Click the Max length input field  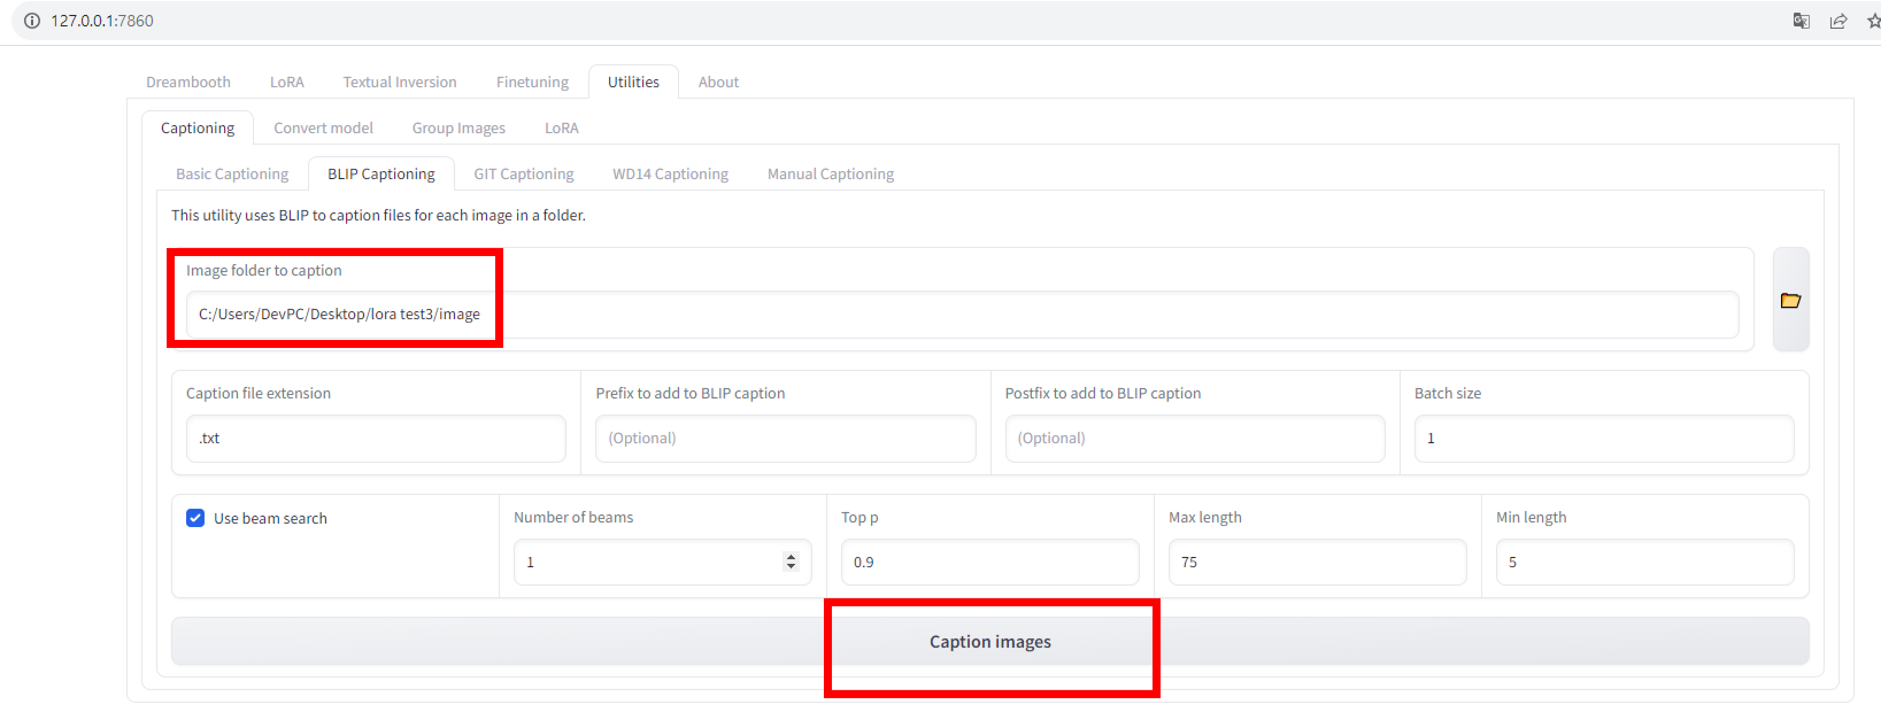point(1317,563)
